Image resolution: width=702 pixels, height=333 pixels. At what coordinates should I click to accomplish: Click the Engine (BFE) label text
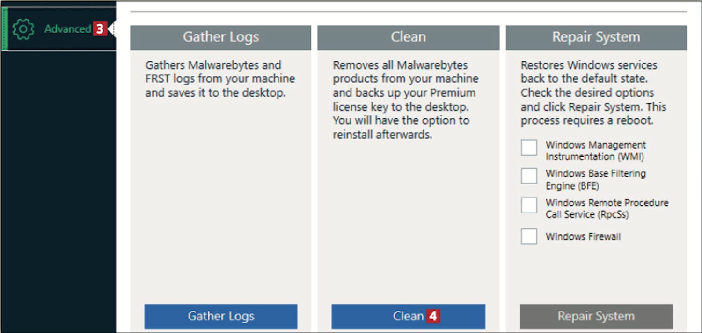(x=572, y=186)
